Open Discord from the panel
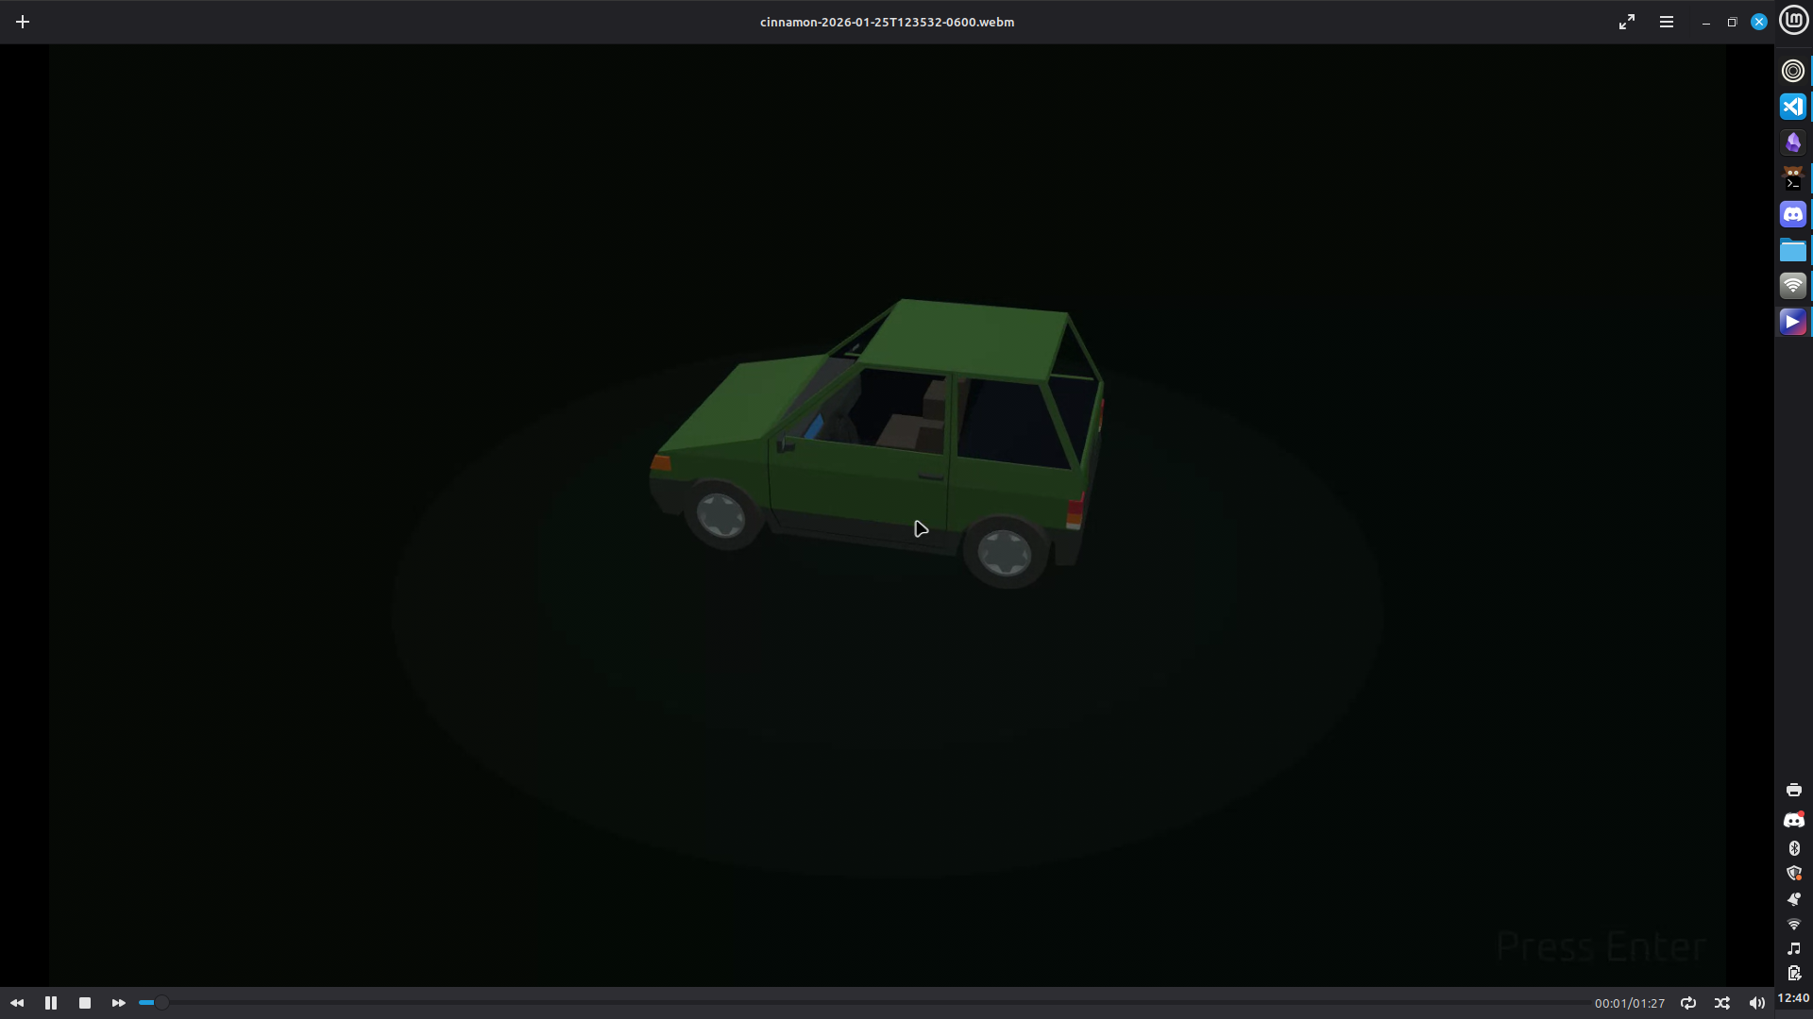The image size is (1813, 1019). click(x=1793, y=214)
